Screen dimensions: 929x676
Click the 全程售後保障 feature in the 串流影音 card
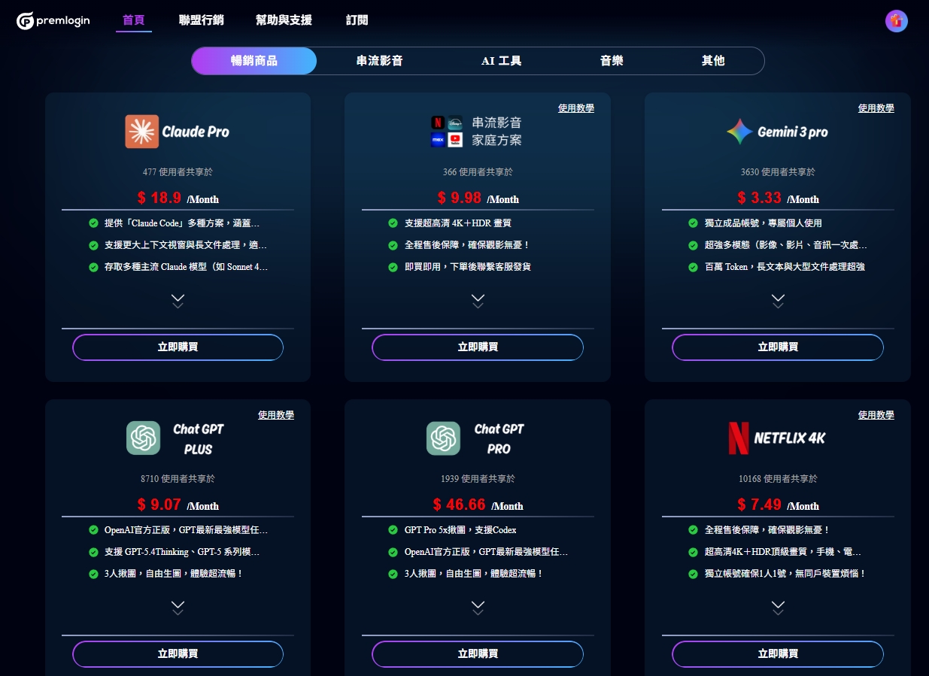(467, 245)
